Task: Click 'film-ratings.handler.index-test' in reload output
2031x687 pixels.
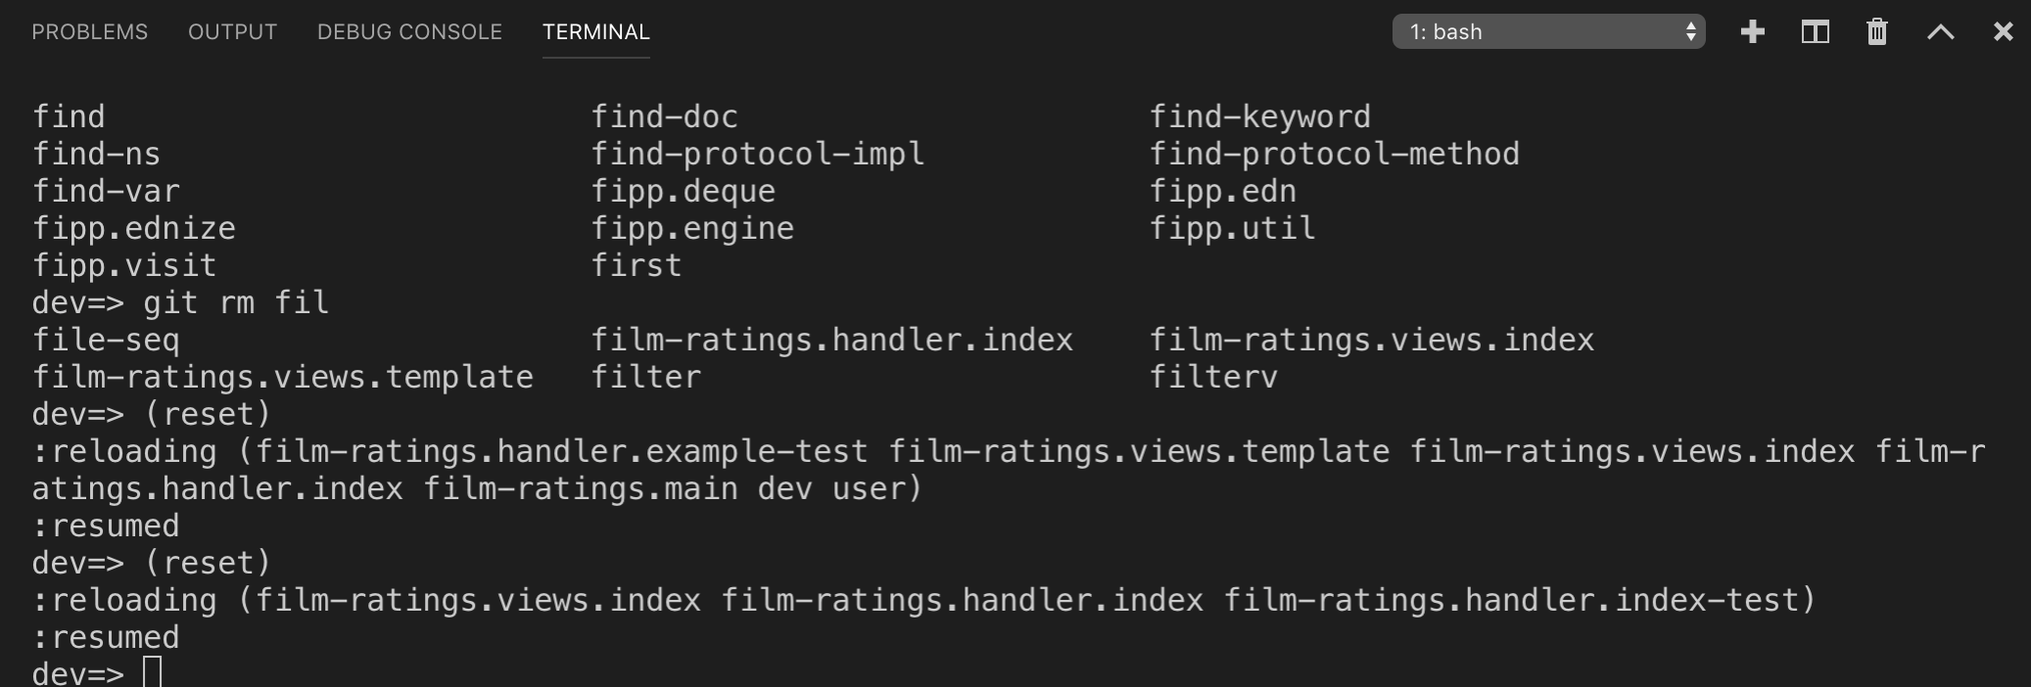Action: (x=1510, y=600)
